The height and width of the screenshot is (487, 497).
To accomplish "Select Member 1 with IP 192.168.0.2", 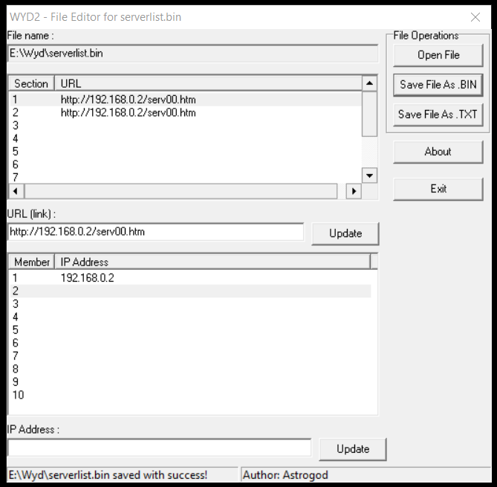I will pyautogui.click(x=190, y=278).
